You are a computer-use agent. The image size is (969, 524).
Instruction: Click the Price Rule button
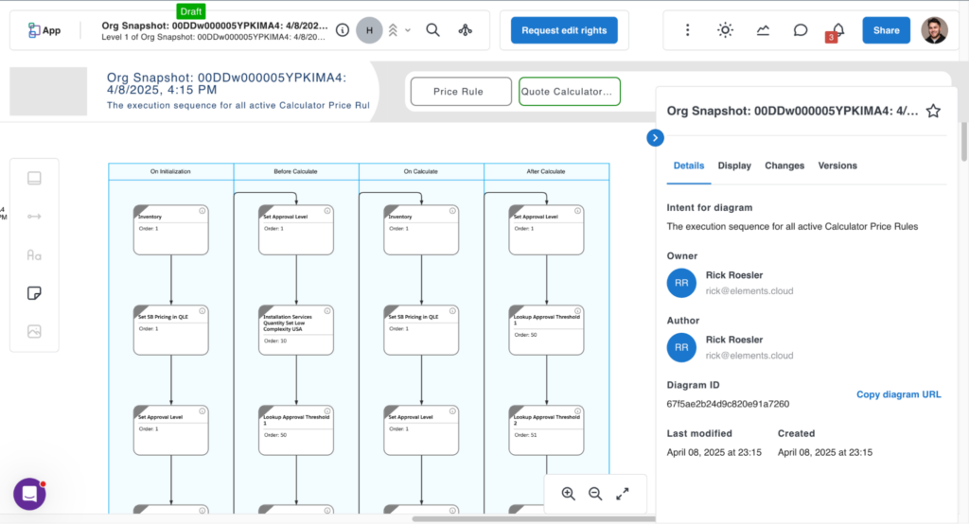[x=460, y=92]
